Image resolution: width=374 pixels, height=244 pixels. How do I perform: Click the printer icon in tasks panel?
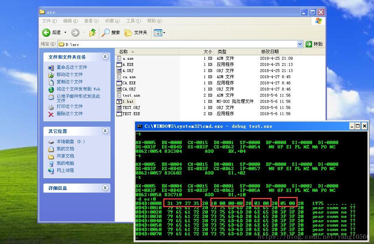(x=51, y=107)
